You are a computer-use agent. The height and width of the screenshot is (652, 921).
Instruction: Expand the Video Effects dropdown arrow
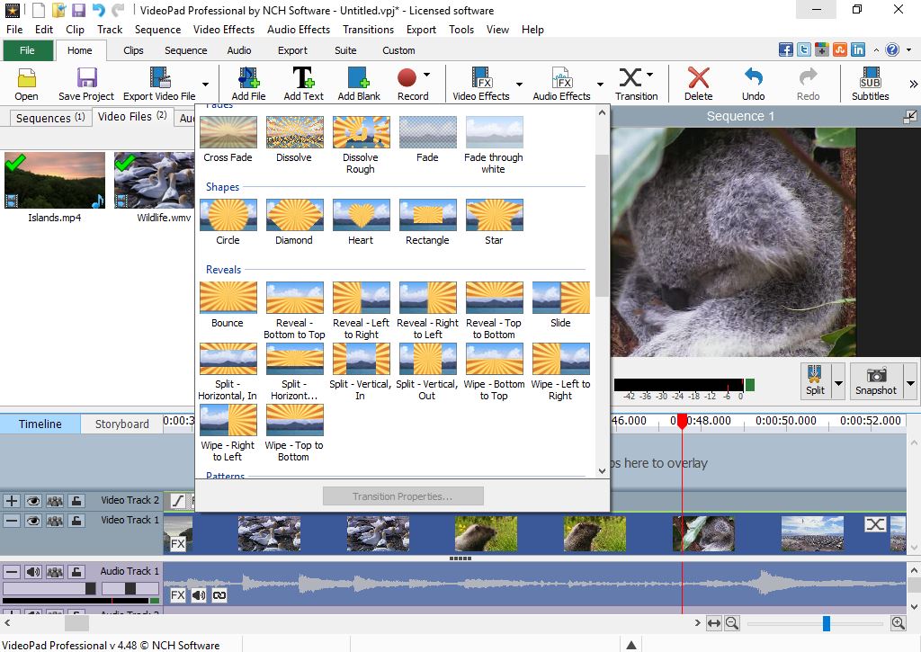(519, 84)
